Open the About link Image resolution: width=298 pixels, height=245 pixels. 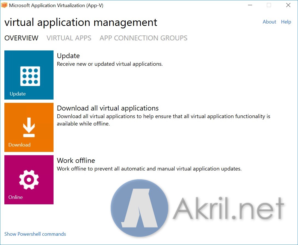click(x=269, y=22)
